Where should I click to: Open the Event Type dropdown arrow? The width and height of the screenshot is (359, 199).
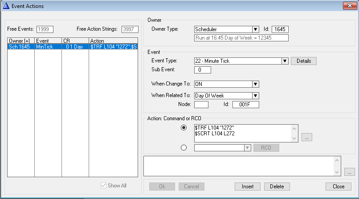[x=285, y=61]
